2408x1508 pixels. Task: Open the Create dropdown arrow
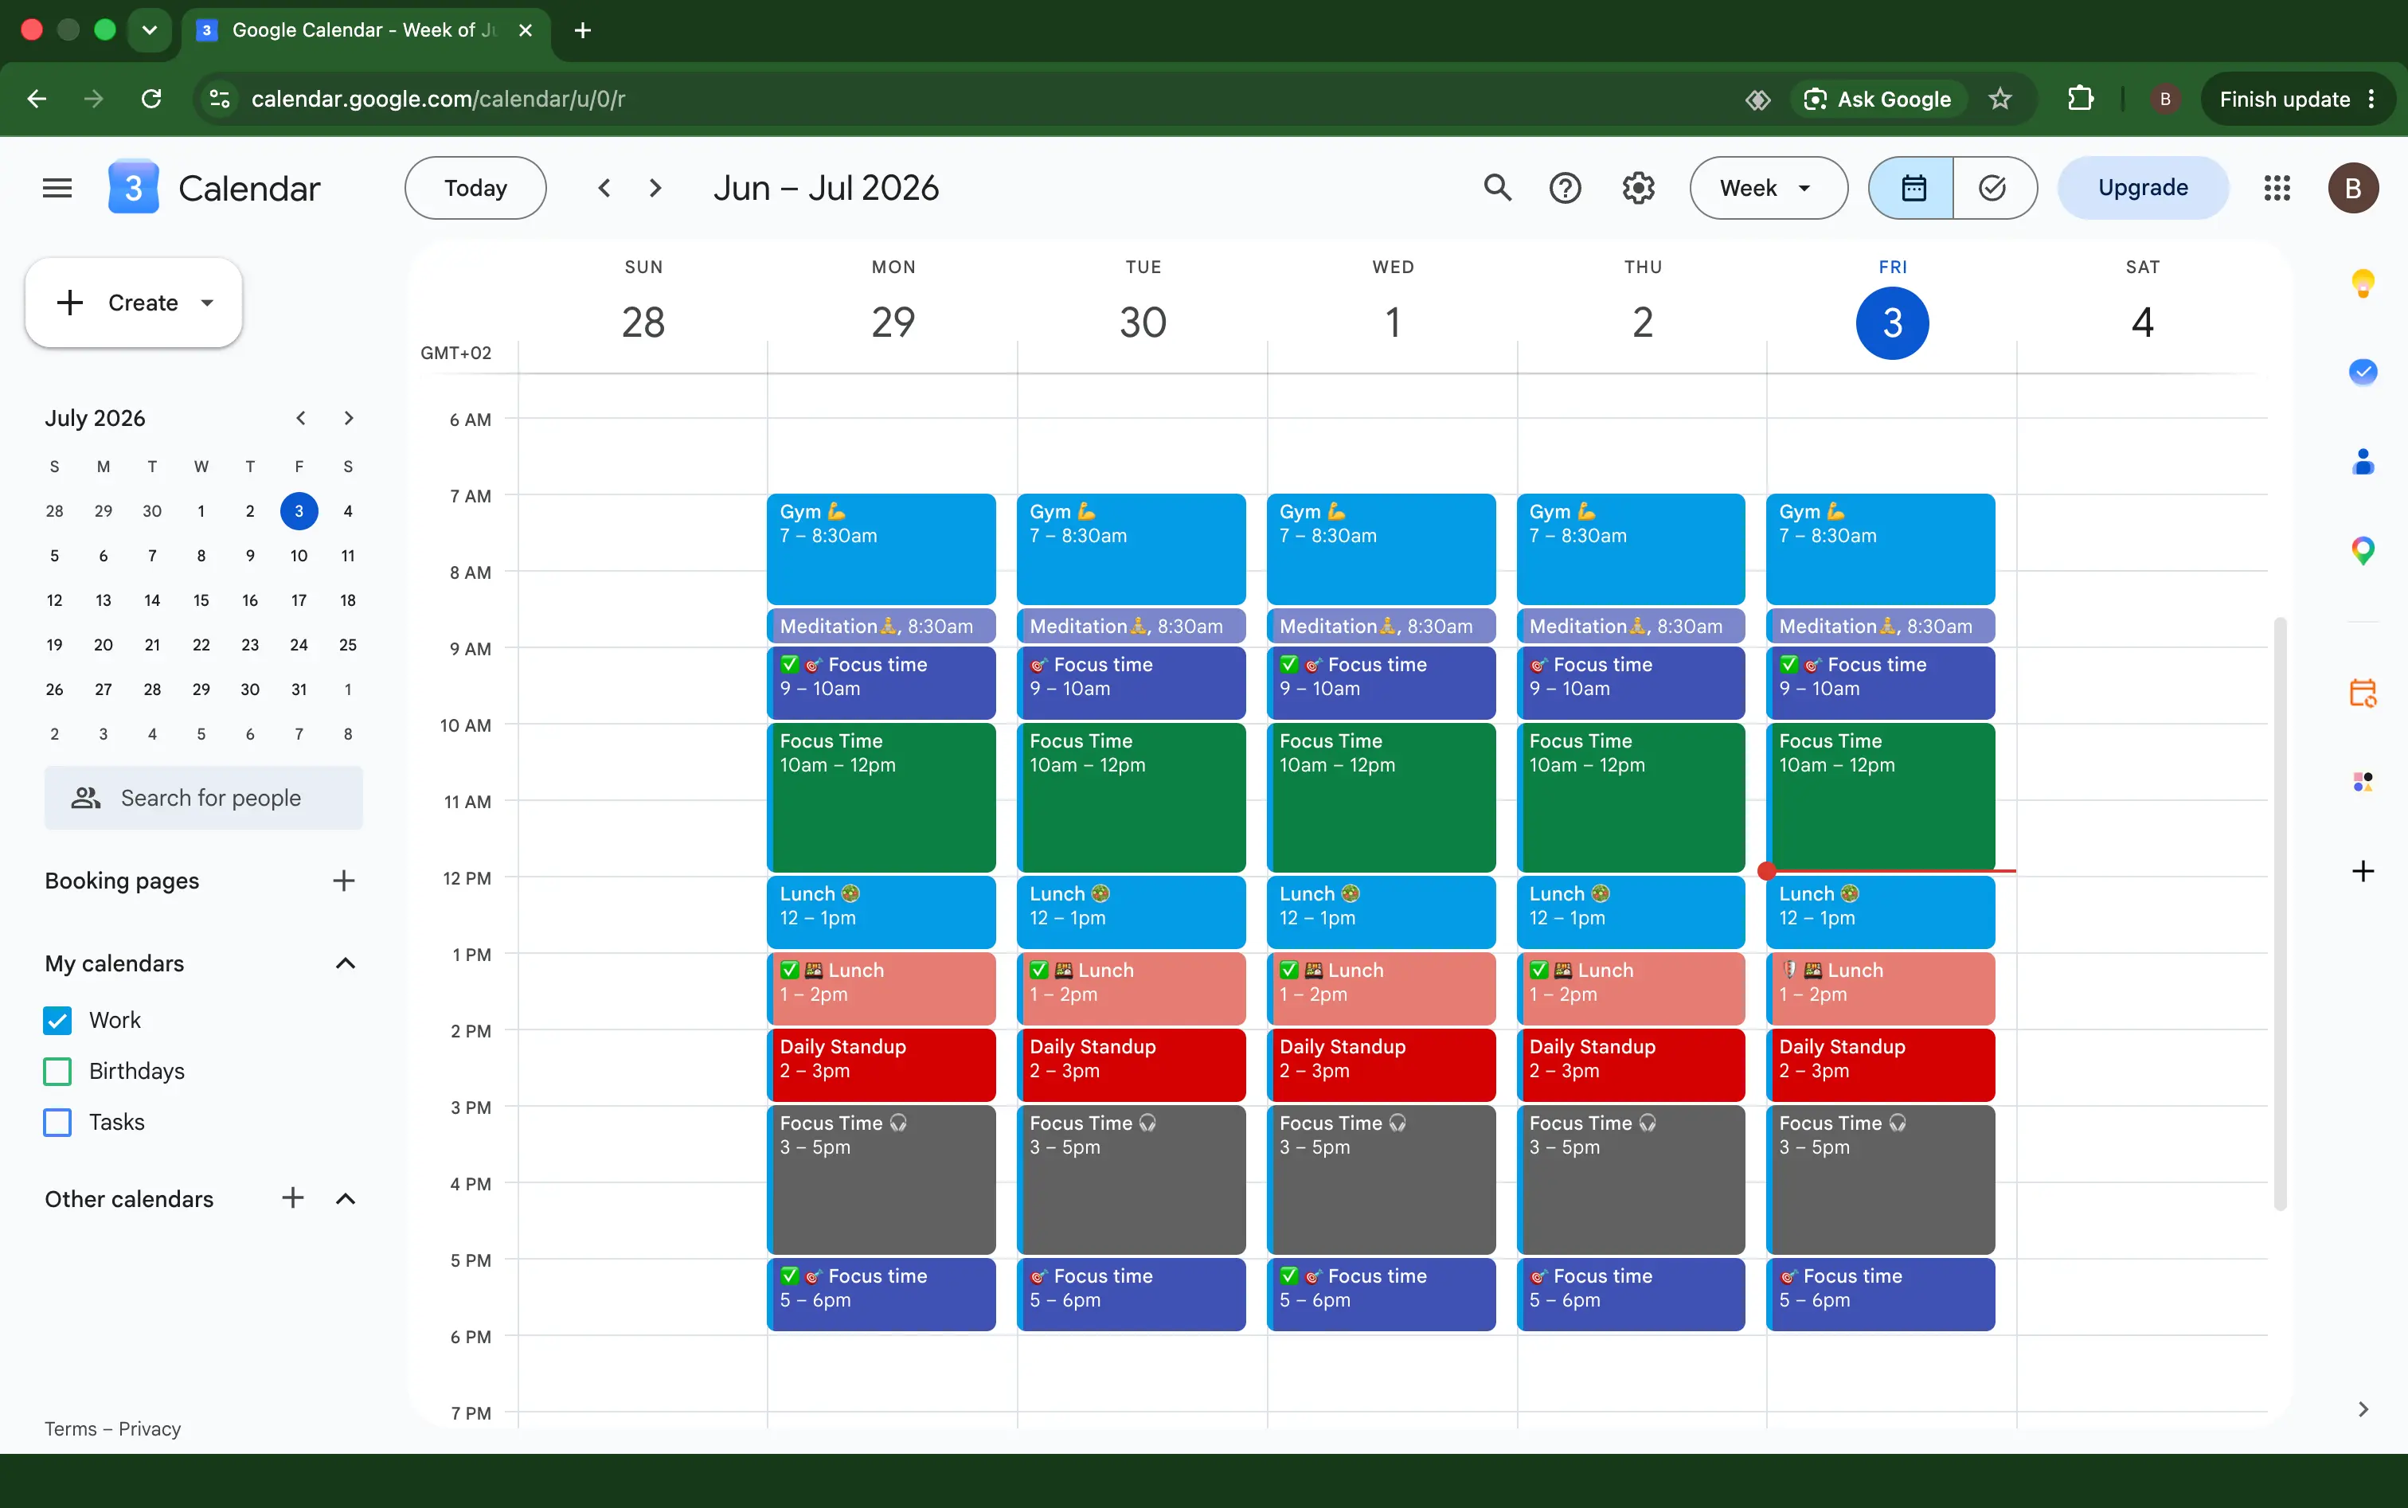point(208,303)
